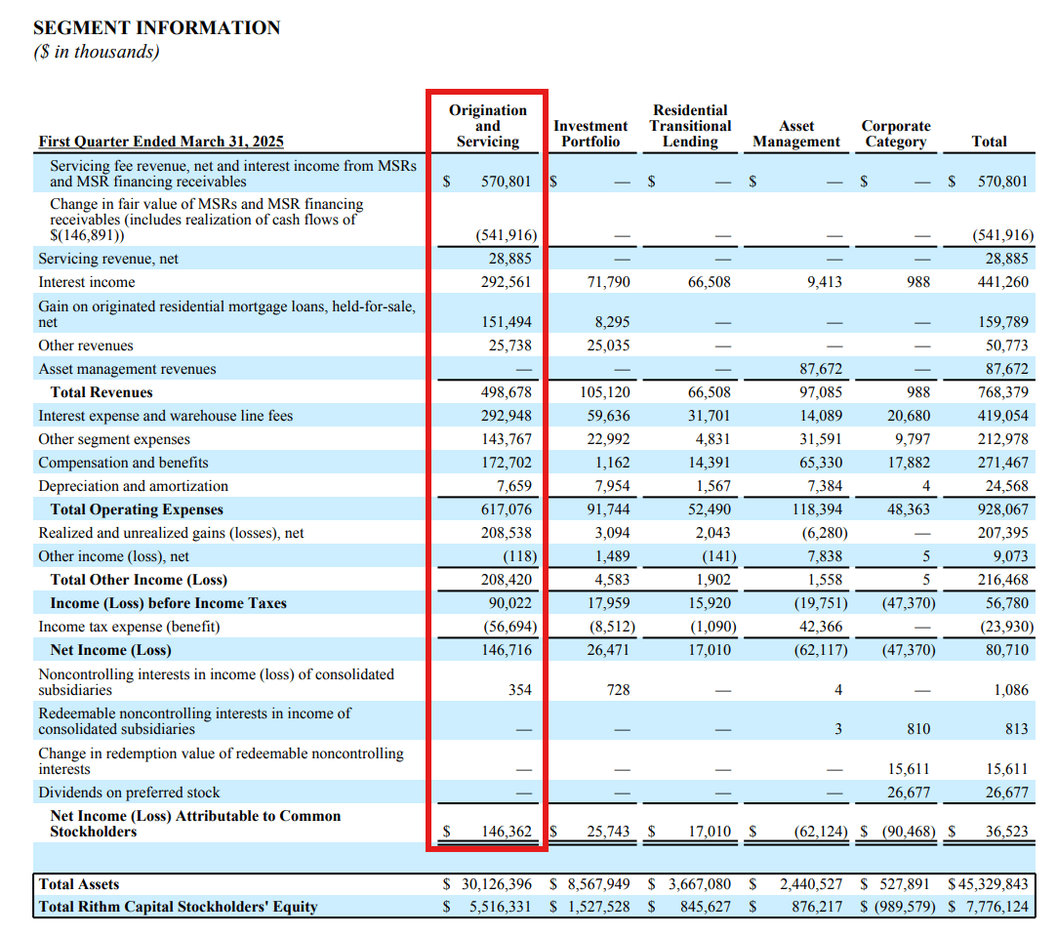Select the Corporate Category column header
This screenshot has height=935, width=1057.
pyautogui.click(x=895, y=133)
